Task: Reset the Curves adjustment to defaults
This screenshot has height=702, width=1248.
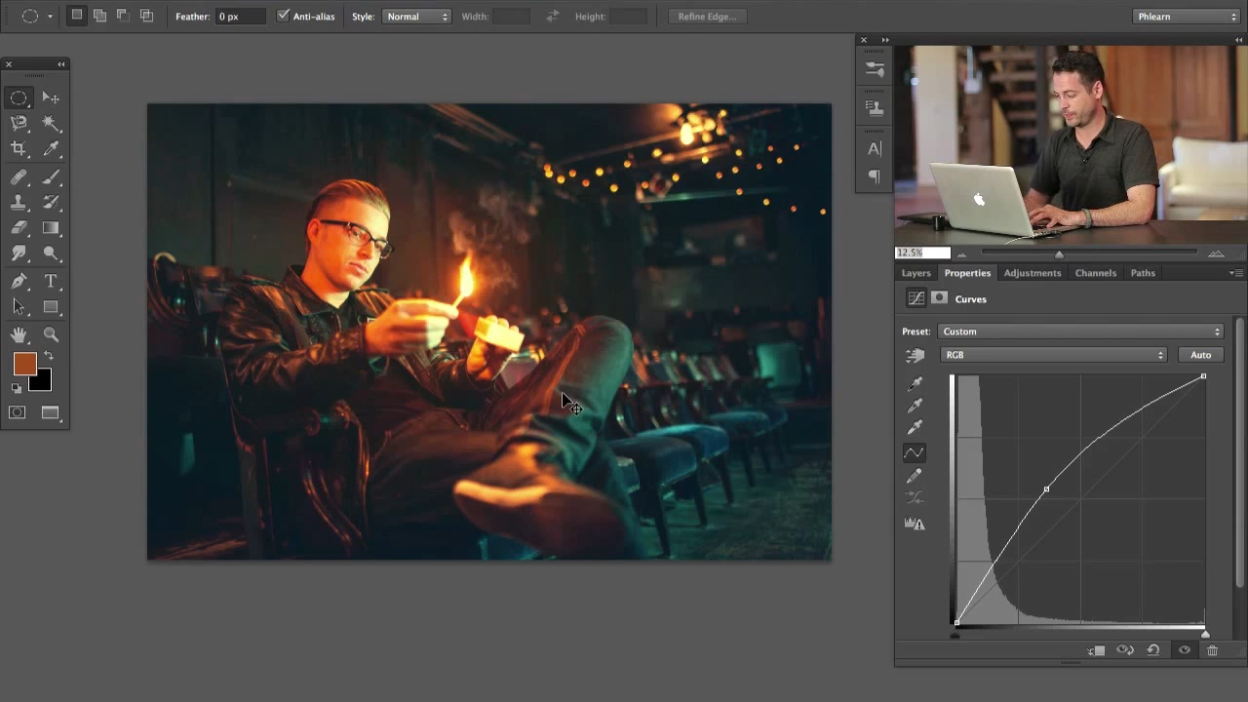Action: [1153, 650]
